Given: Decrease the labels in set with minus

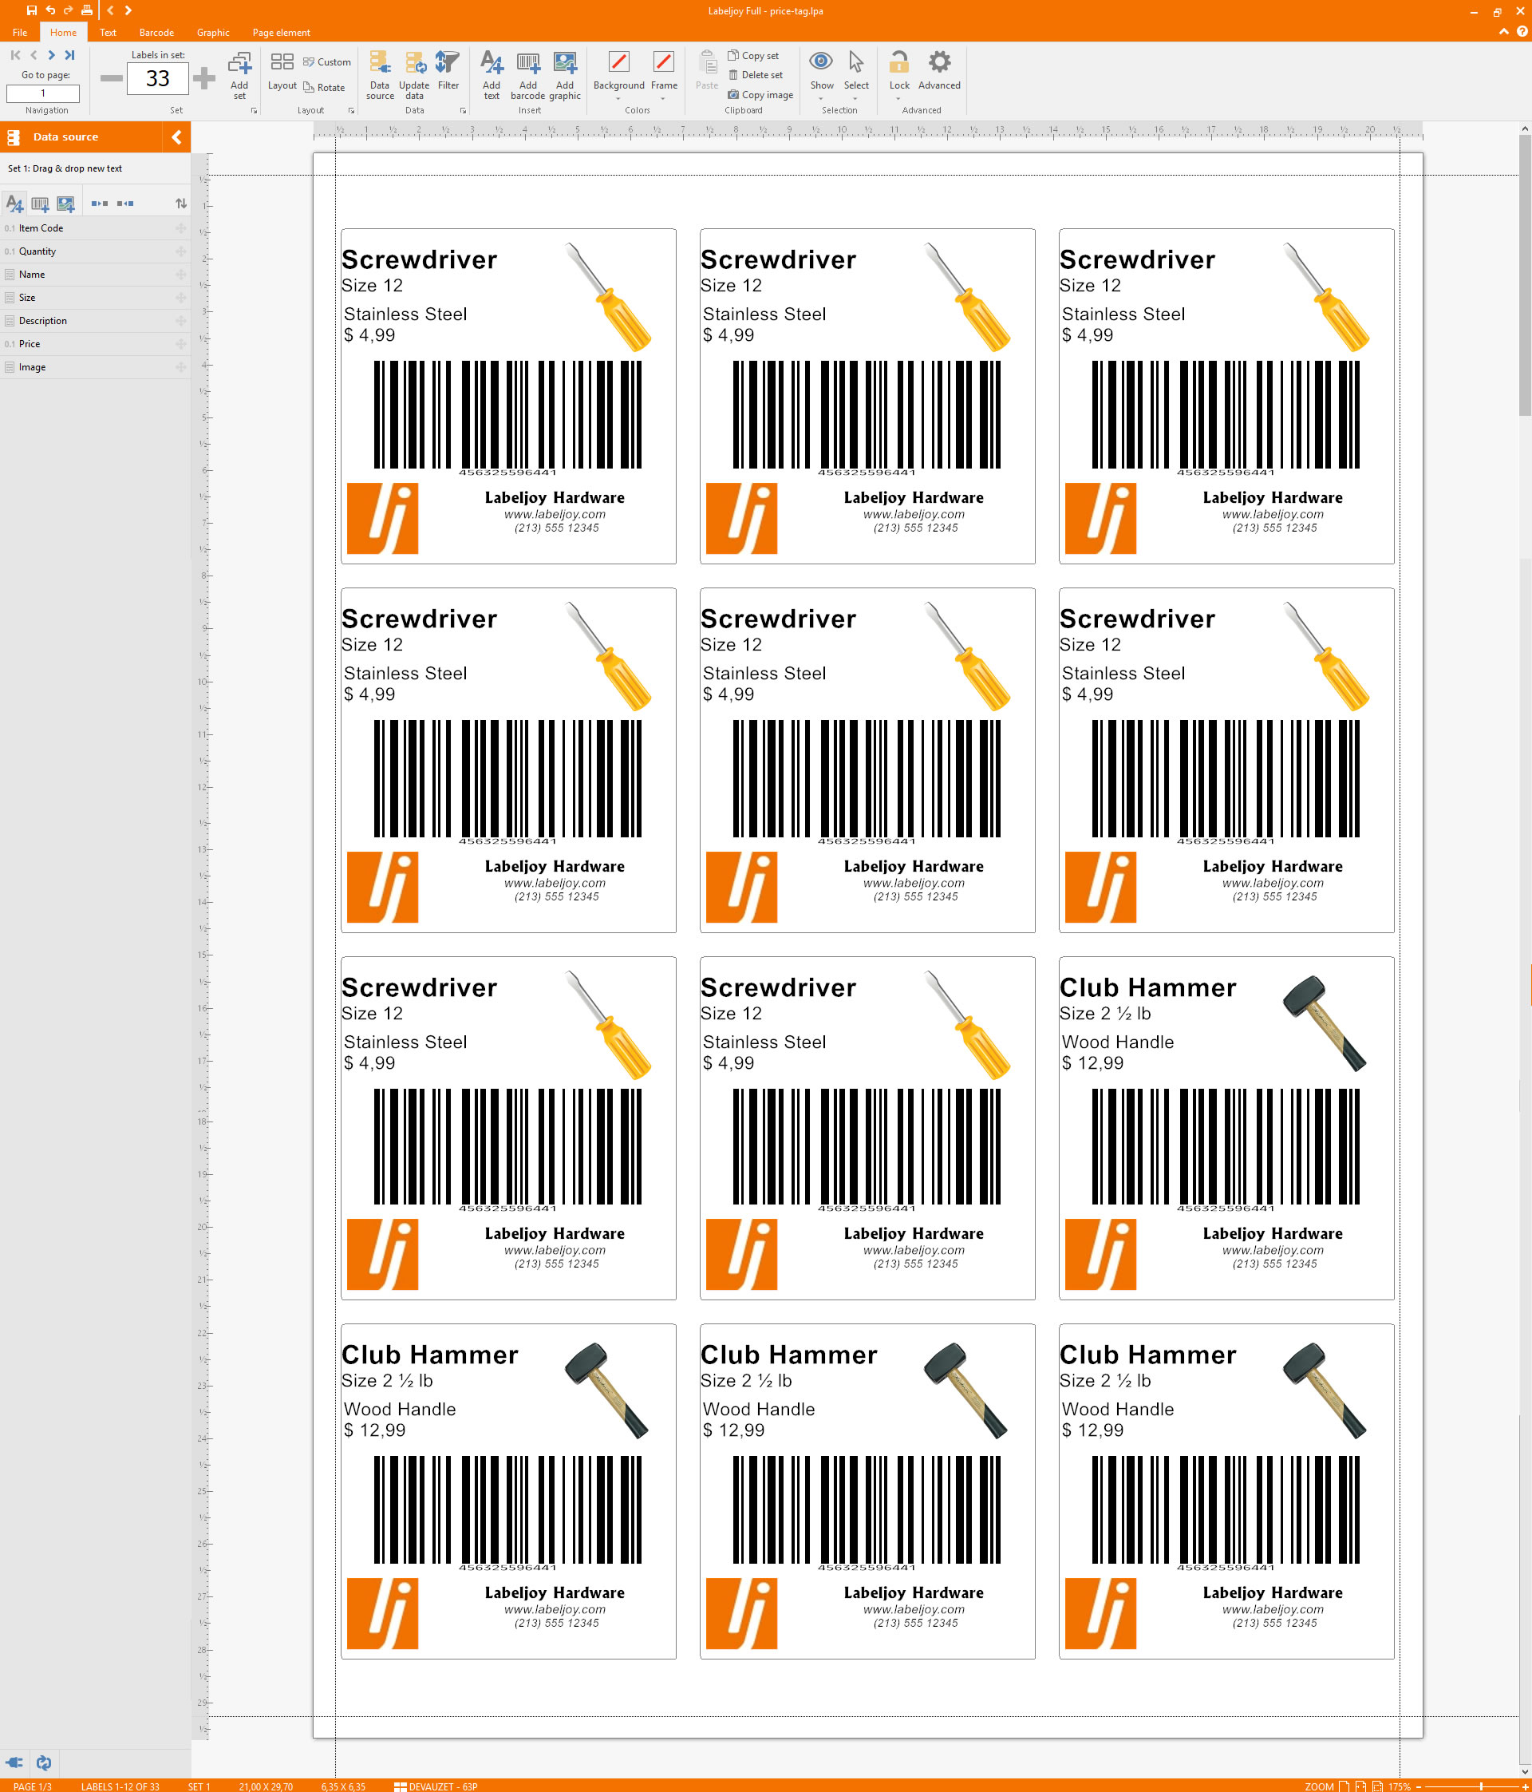Looking at the screenshot, I should click(112, 78).
